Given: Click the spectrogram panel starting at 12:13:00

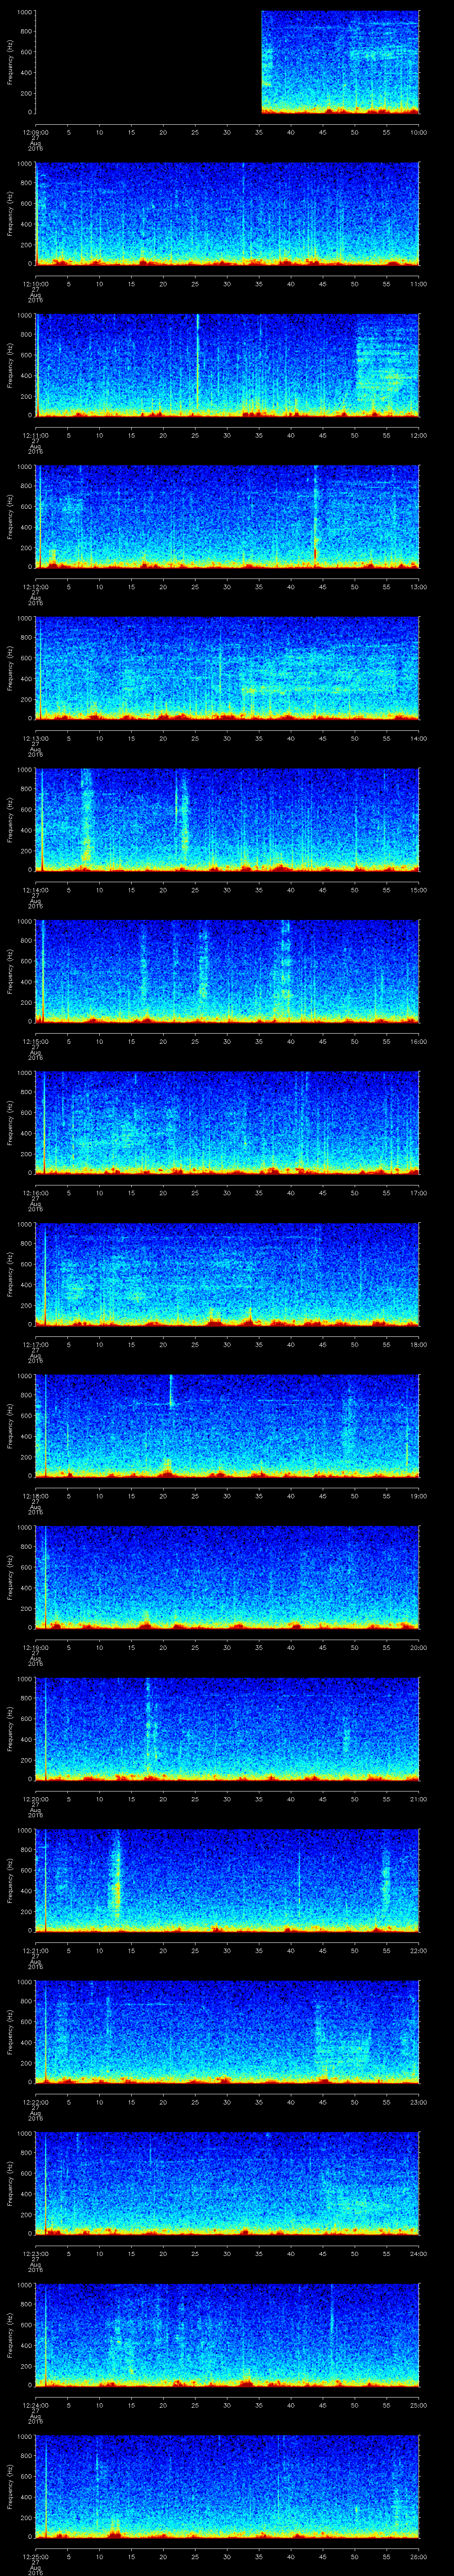Looking at the screenshot, I should (227, 668).
